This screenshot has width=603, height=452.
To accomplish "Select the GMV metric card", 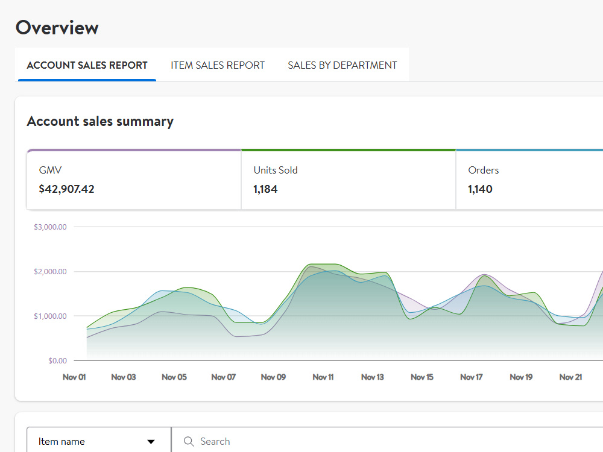I will point(134,180).
